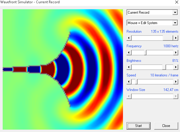This screenshot has height=132, width=180.
Task: Click the Brightness label
Action: click(x=134, y=61)
